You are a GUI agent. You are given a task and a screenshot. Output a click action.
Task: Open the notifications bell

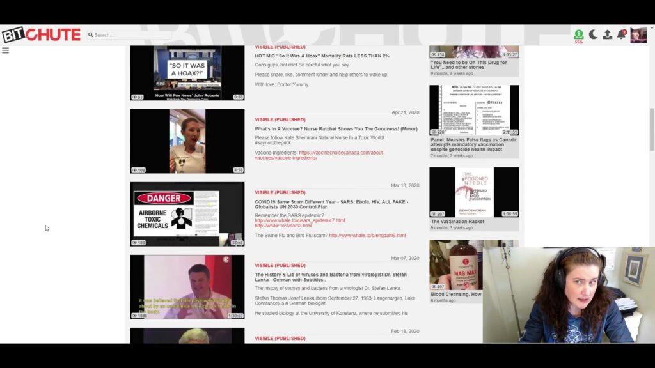(622, 34)
